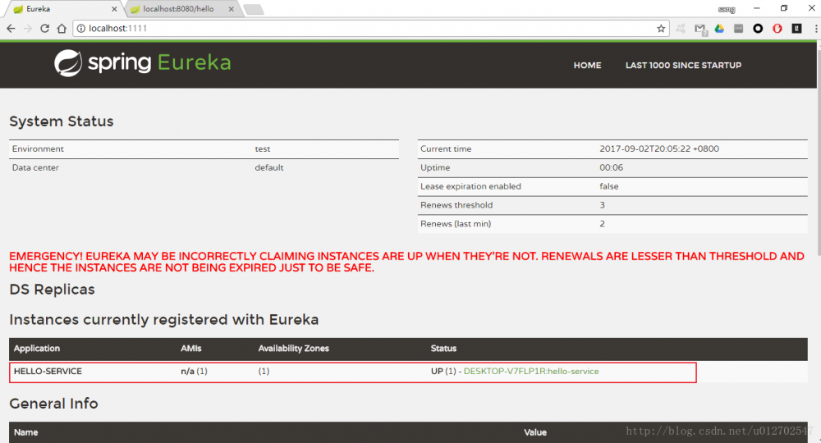Minimize the Chrome window
Image resolution: width=821 pixels, height=443 pixels.
click(757, 8)
